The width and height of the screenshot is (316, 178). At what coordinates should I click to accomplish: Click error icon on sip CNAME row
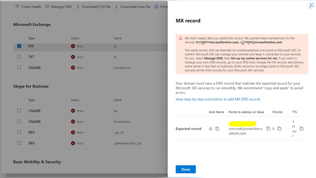pos(73,111)
